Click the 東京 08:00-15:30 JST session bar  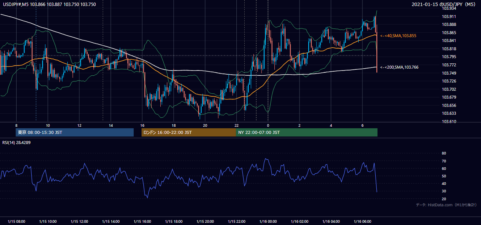tap(75, 132)
